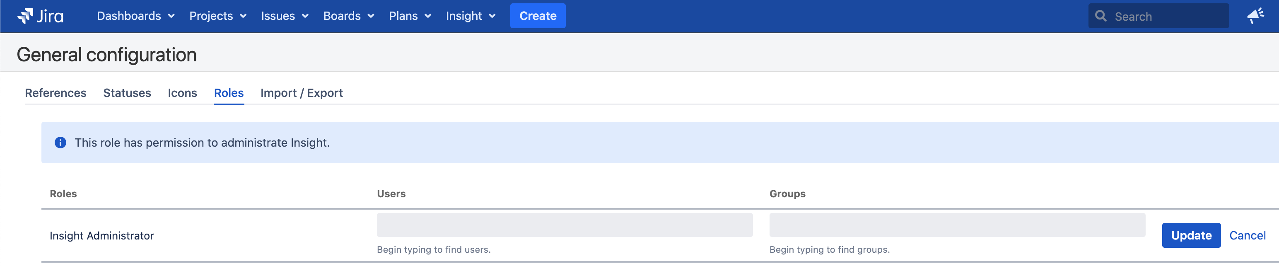The width and height of the screenshot is (1279, 266).
Task: Open the Issues dropdown
Action: click(x=285, y=16)
